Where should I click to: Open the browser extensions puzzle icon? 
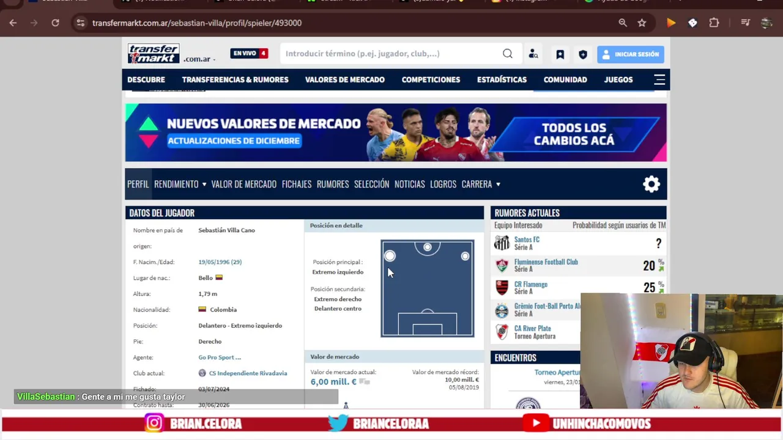(x=714, y=23)
